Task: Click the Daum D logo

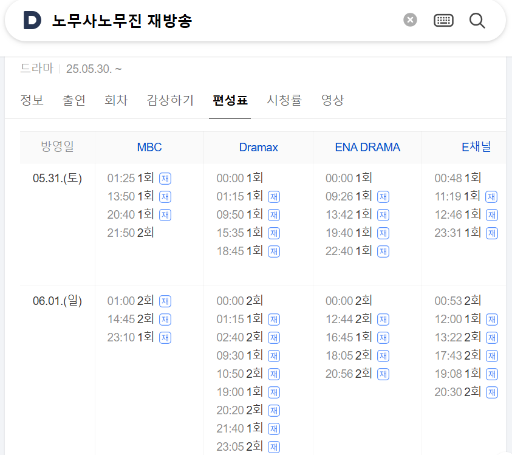Action: [32, 20]
